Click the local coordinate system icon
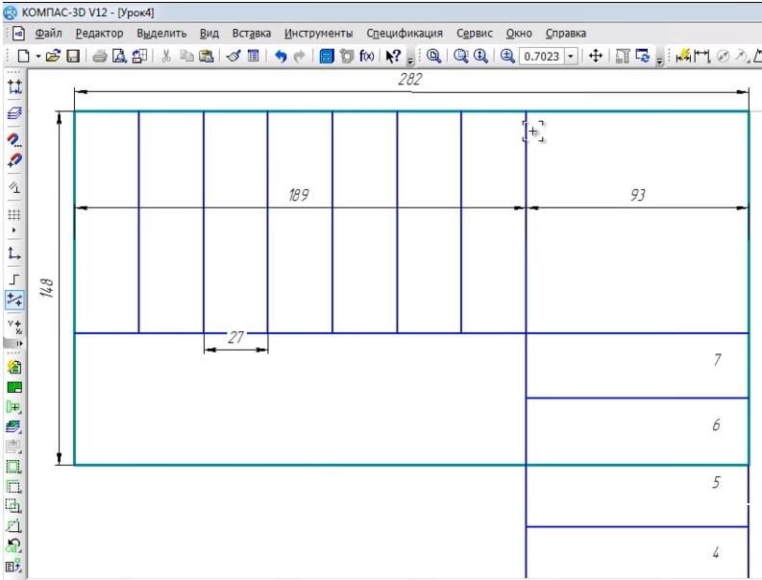 [x=13, y=254]
